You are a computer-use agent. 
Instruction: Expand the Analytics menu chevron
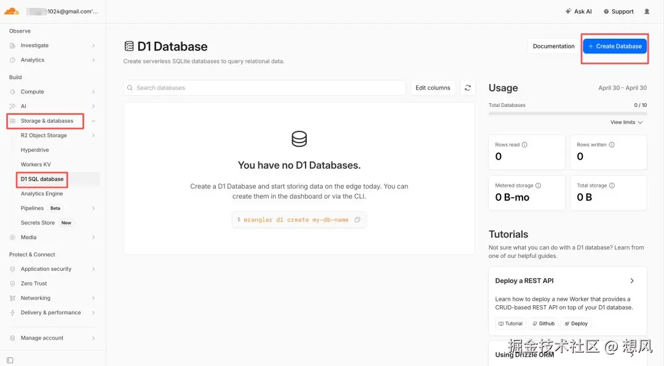point(93,60)
